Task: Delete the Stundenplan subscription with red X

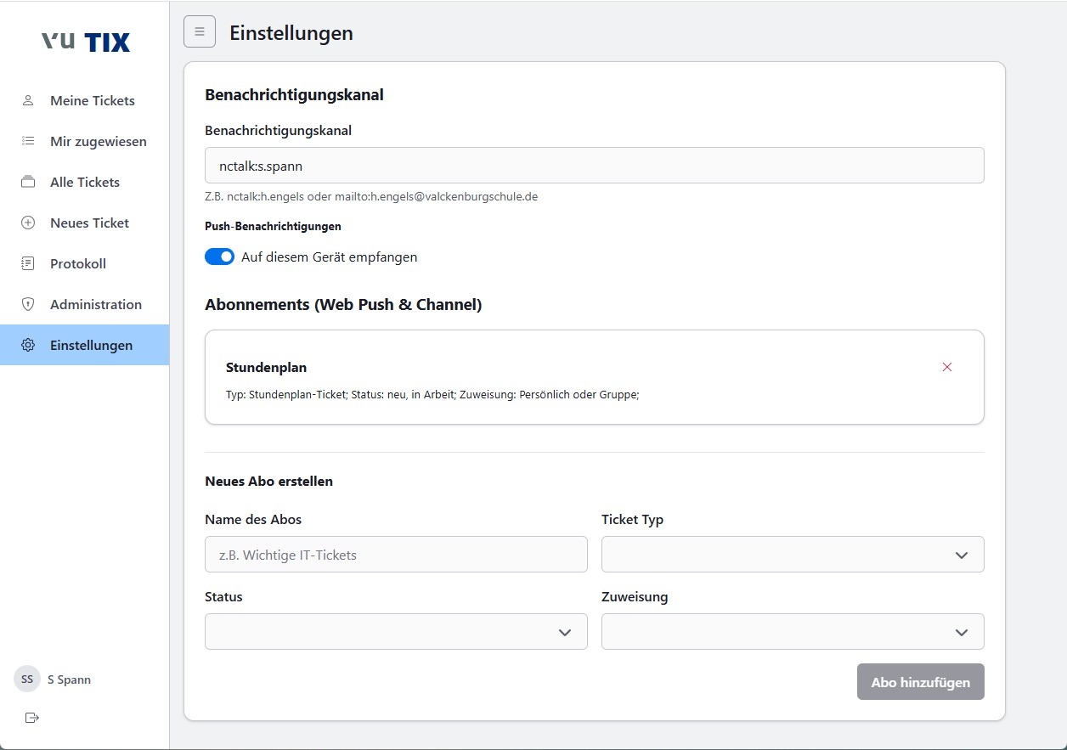Action: point(947,367)
